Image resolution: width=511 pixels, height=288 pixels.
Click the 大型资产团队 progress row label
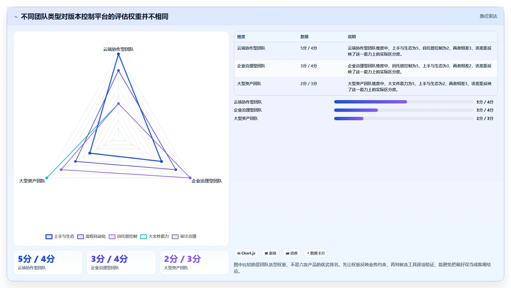[246, 119]
